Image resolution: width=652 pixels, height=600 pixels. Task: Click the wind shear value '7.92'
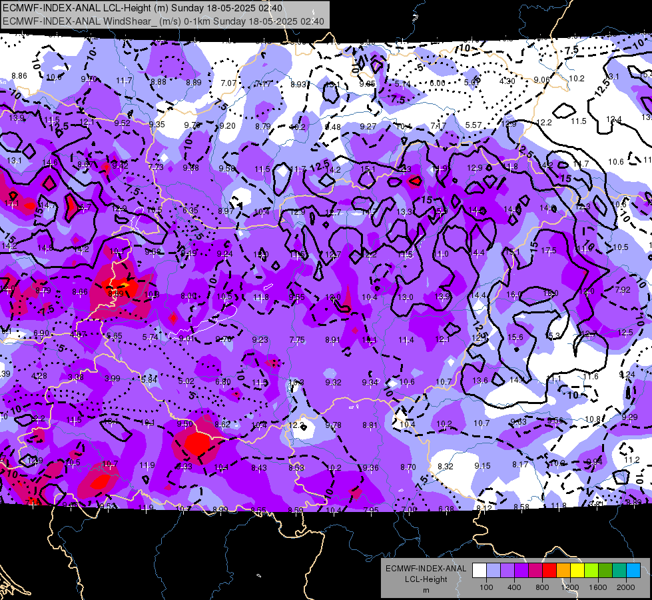tap(623, 290)
